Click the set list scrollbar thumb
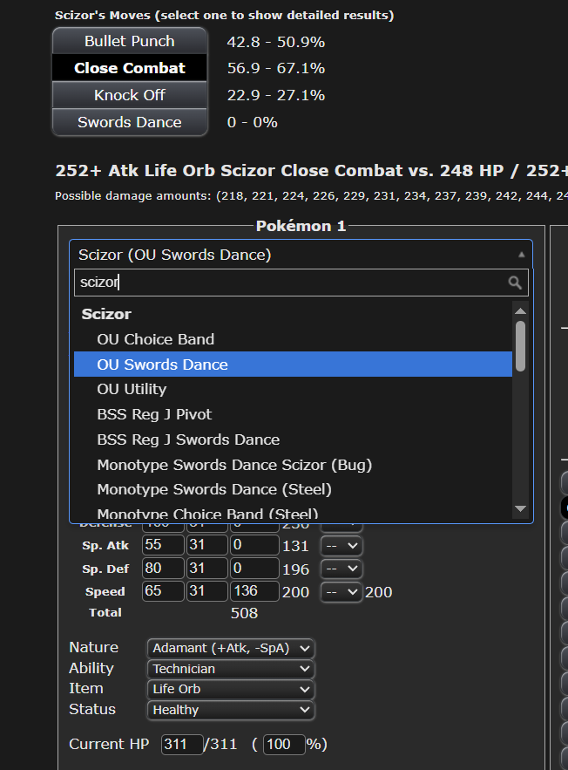This screenshot has height=770, width=568. coord(520,346)
